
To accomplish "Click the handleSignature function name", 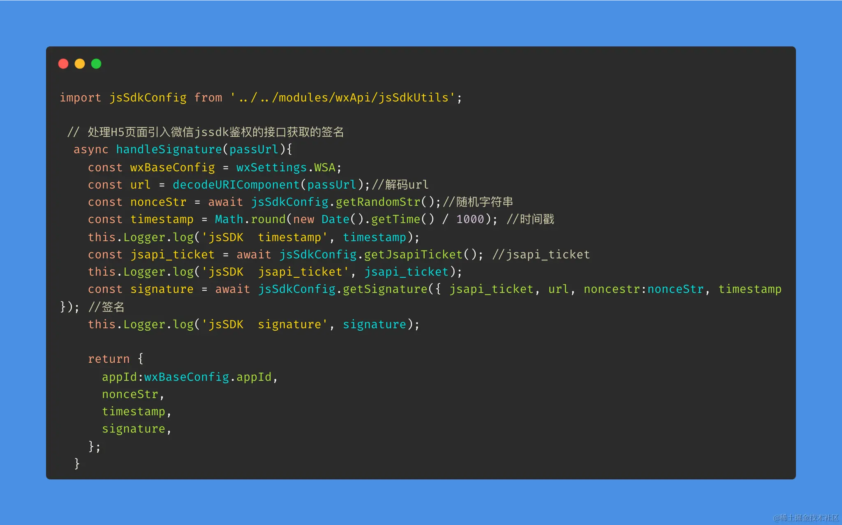I will click(x=169, y=150).
